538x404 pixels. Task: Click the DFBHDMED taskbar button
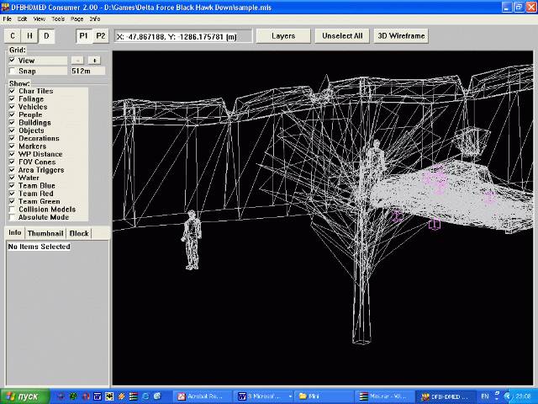pos(446,396)
